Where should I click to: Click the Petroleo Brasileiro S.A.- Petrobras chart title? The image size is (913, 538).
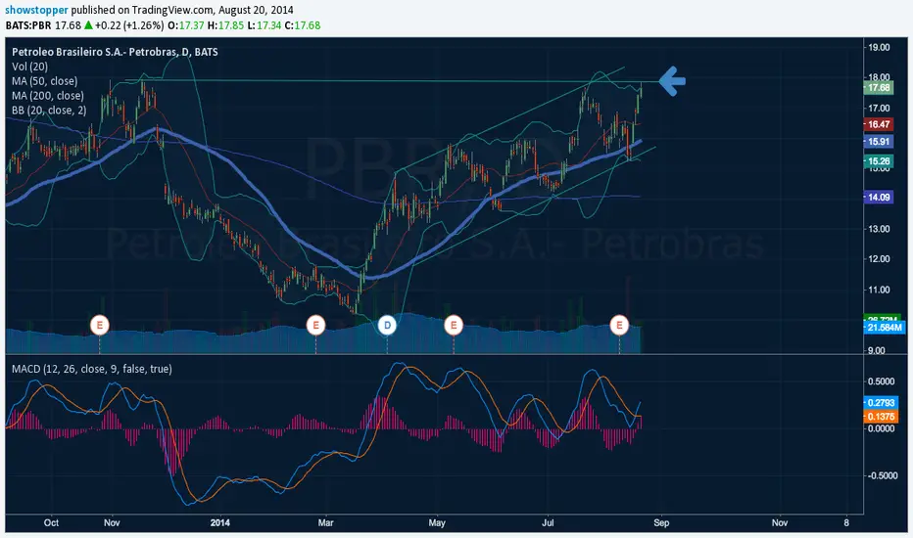115,52
